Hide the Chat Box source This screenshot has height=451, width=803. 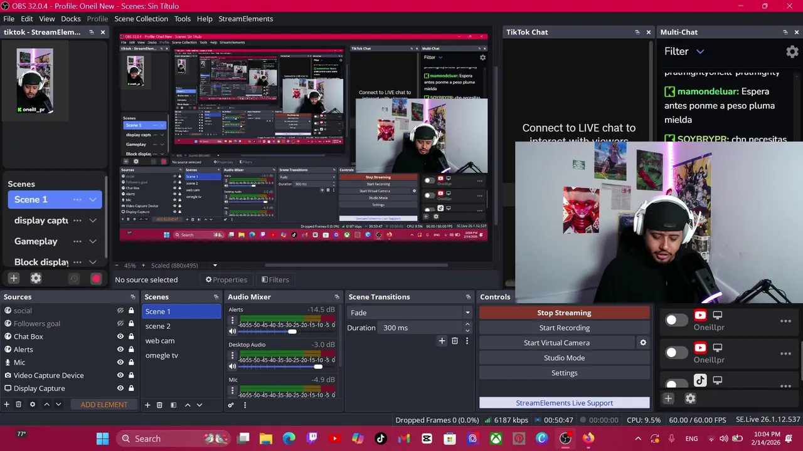point(120,336)
